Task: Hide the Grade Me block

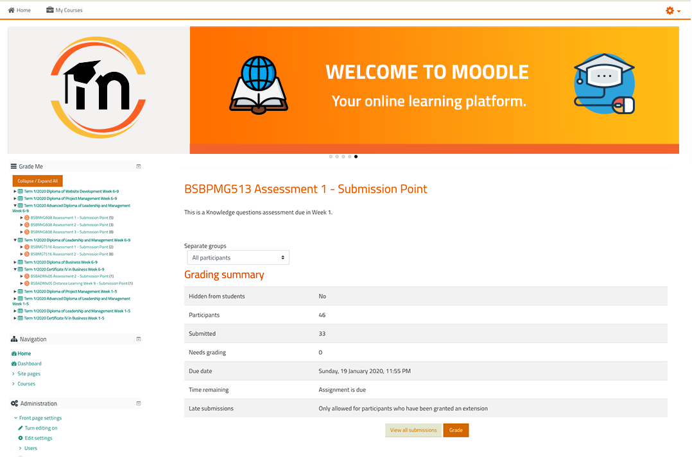Action: pyautogui.click(x=139, y=166)
